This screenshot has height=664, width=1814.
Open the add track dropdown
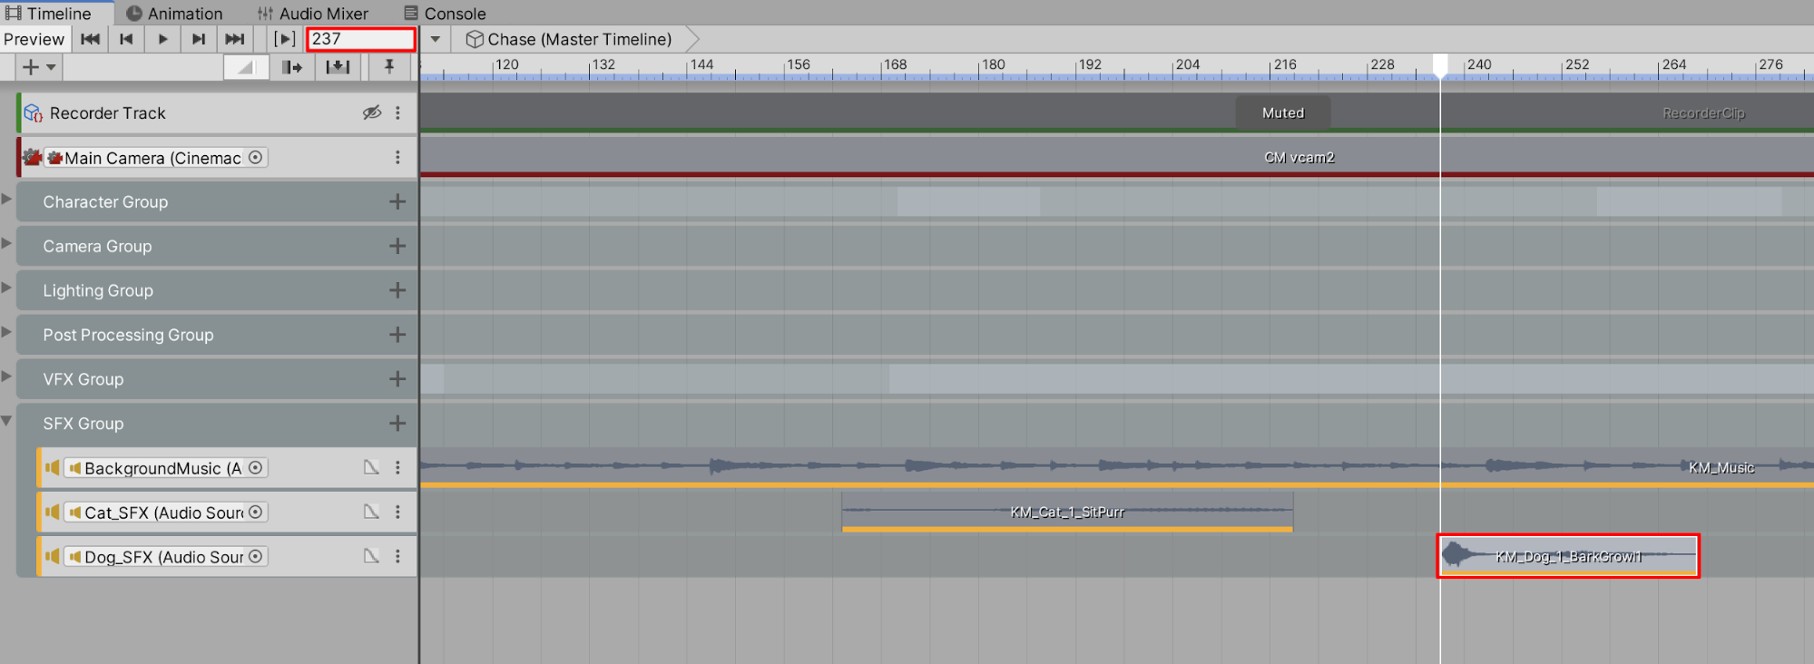[x=38, y=67]
